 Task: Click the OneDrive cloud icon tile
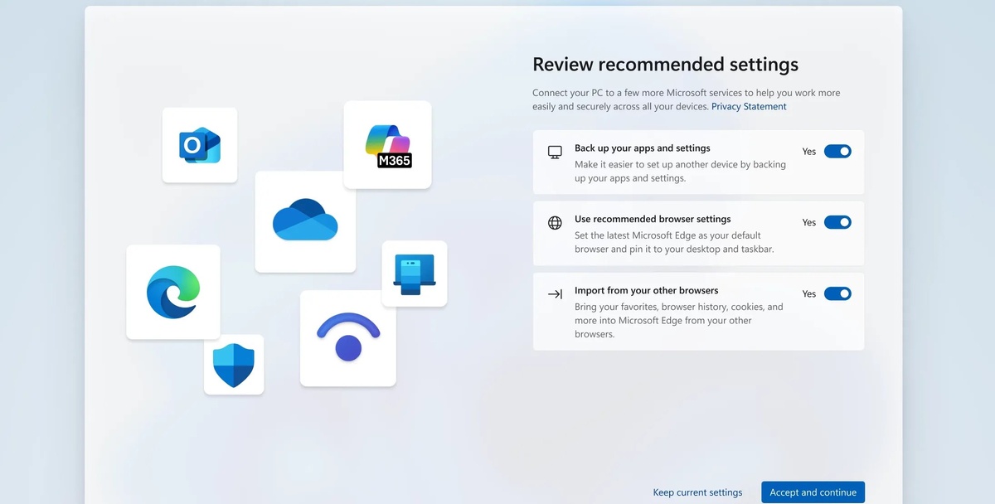305,221
